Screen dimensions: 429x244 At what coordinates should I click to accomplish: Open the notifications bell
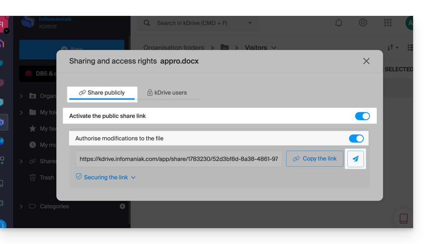(x=339, y=23)
